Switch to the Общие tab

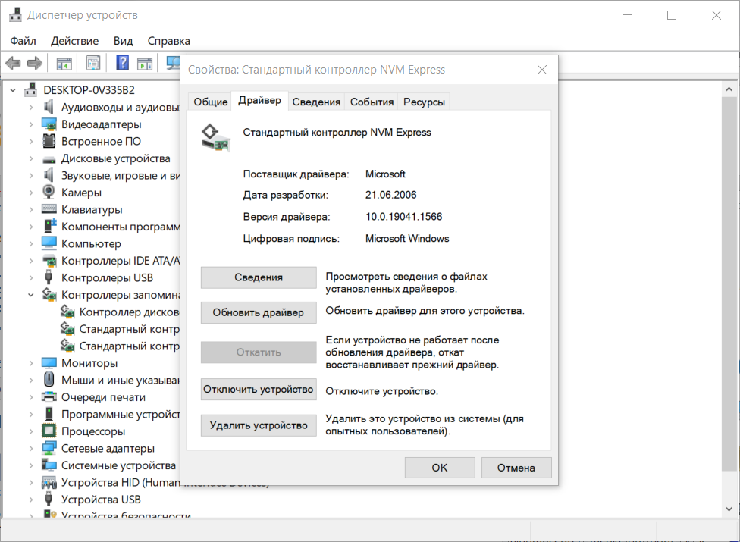click(211, 102)
